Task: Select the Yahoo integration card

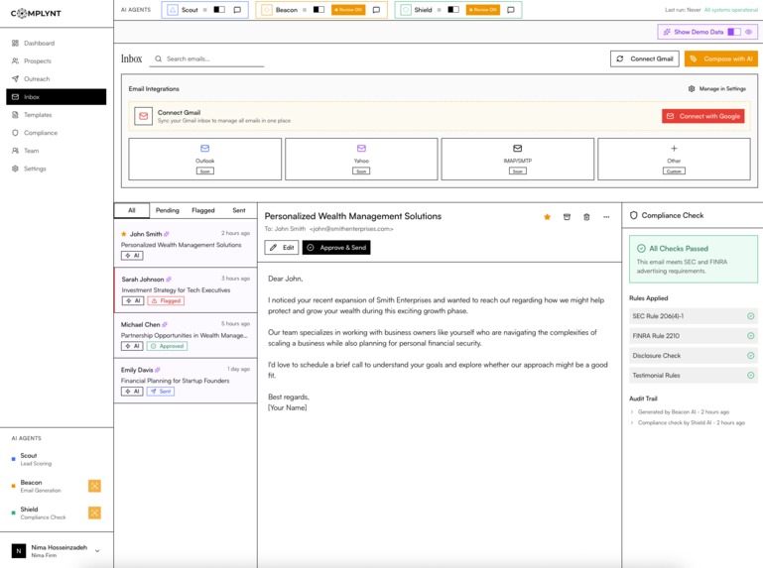Action: [x=361, y=159]
